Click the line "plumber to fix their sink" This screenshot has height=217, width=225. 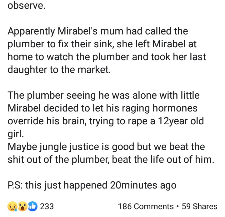click(x=102, y=44)
